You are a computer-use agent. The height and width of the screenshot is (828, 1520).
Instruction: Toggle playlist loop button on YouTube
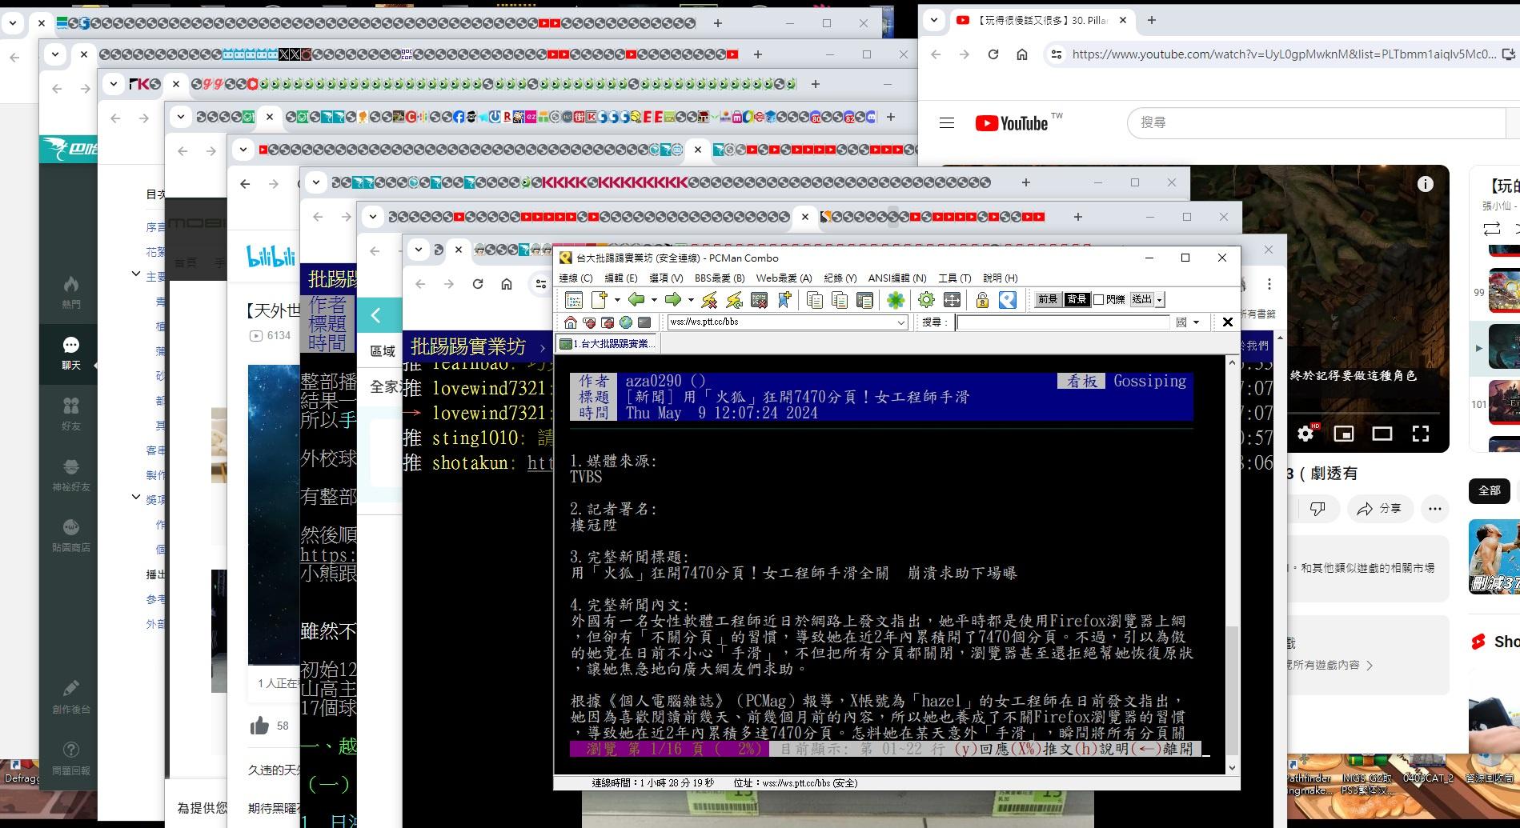click(x=1492, y=230)
